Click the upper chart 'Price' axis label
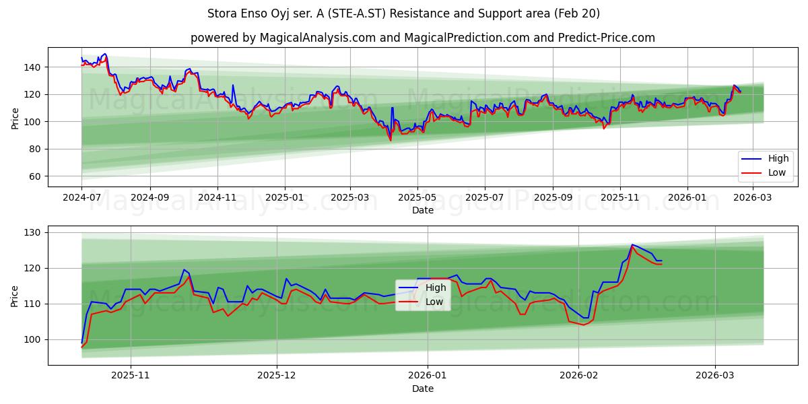This screenshot has height=404, width=808. (15, 116)
